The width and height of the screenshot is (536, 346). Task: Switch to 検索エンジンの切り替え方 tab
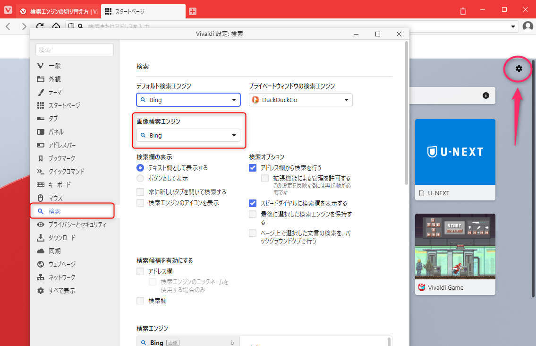point(59,11)
